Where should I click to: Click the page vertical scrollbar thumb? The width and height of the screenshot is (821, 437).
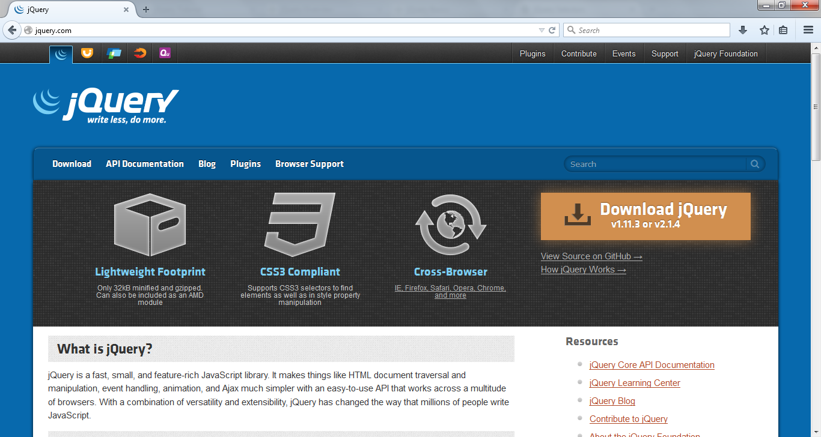pyautogui.click(x=816, y=108)
